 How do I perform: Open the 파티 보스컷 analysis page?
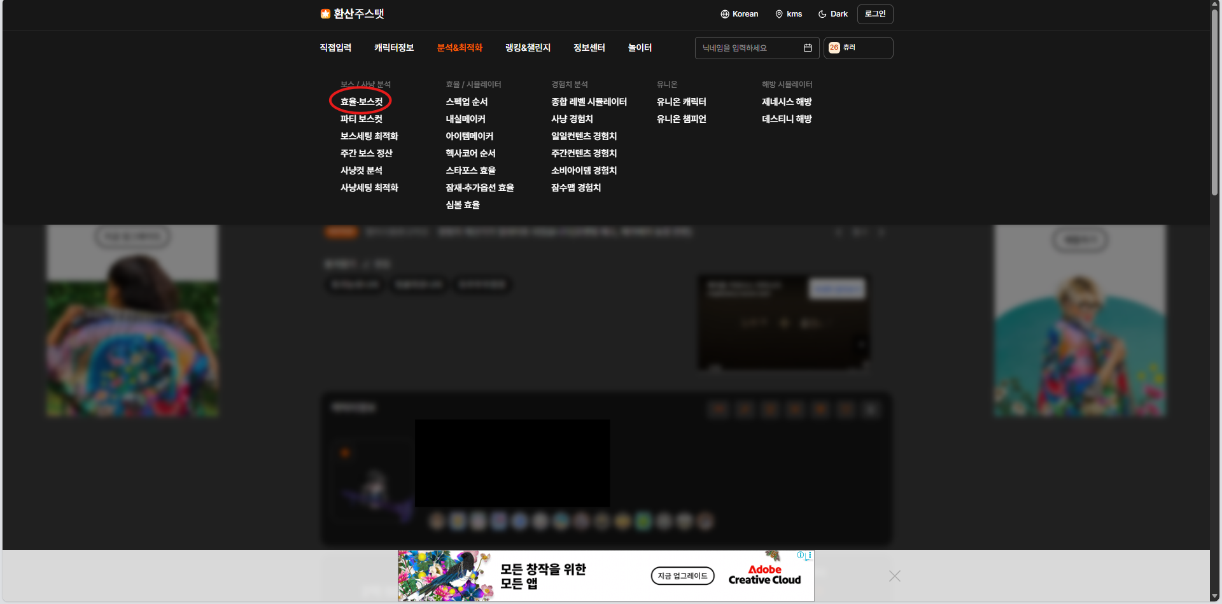click(x=362, y=118)
